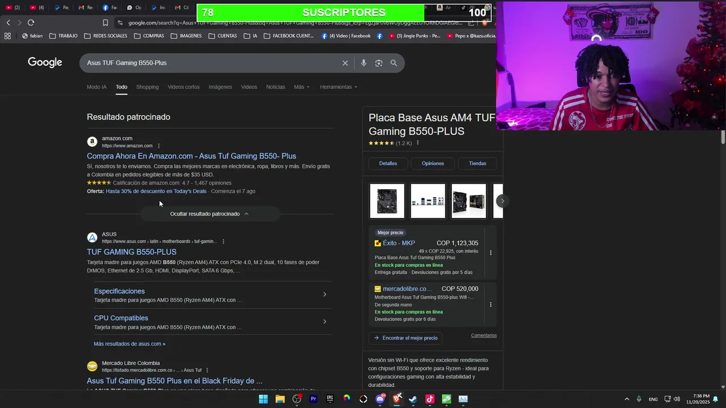726x408 pixels.
Task: Open the REDES SOCIALES bookmarks folder
Action: click(x=105, y=36)
